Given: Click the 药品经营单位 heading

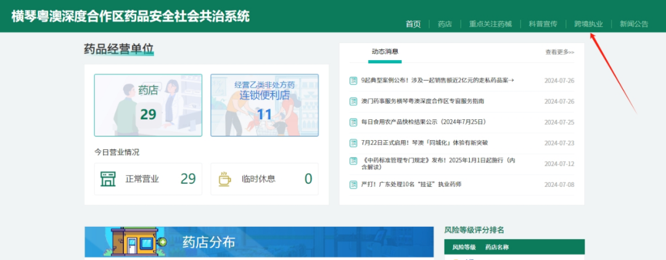Looking at the screenshot, I should [x=118, y=49].
